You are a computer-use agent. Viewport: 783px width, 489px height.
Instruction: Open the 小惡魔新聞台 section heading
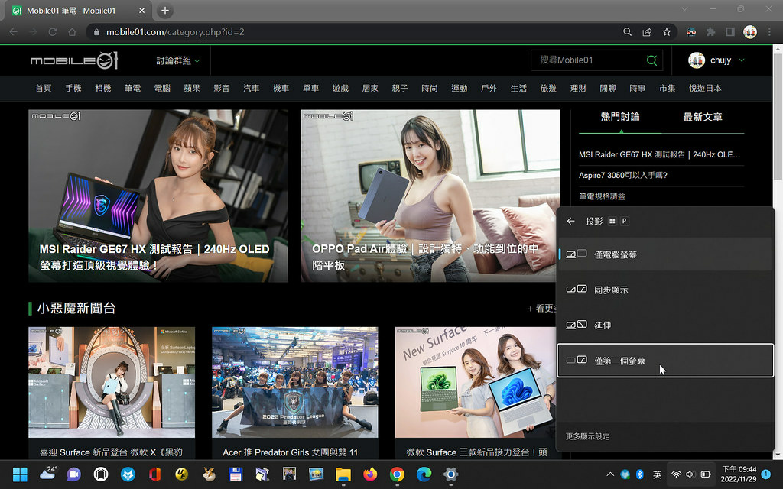click(x=76, y=309)
